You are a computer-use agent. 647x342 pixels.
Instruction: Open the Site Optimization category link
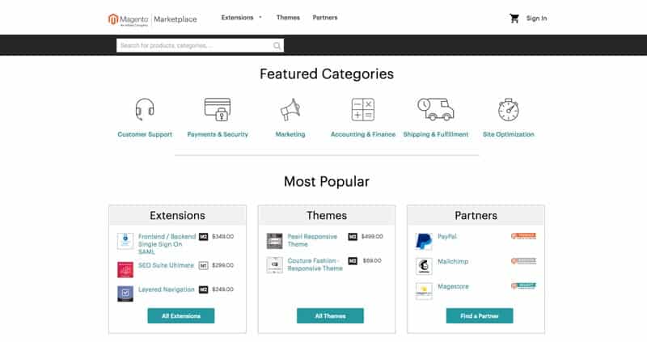pyautogui.click(x=509, y=134)
